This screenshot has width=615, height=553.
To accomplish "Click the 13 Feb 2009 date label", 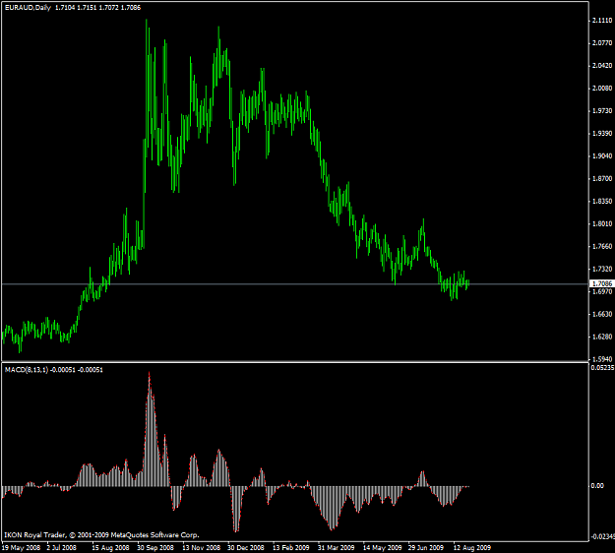I will tap(291, 547).
